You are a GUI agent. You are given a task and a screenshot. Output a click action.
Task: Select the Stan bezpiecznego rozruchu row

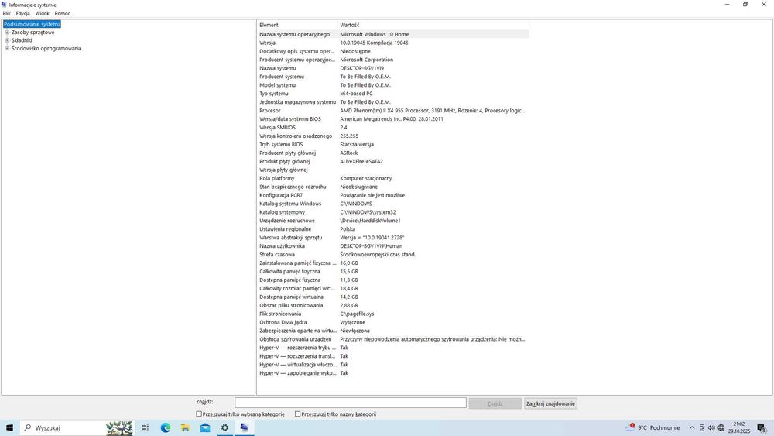393,187
